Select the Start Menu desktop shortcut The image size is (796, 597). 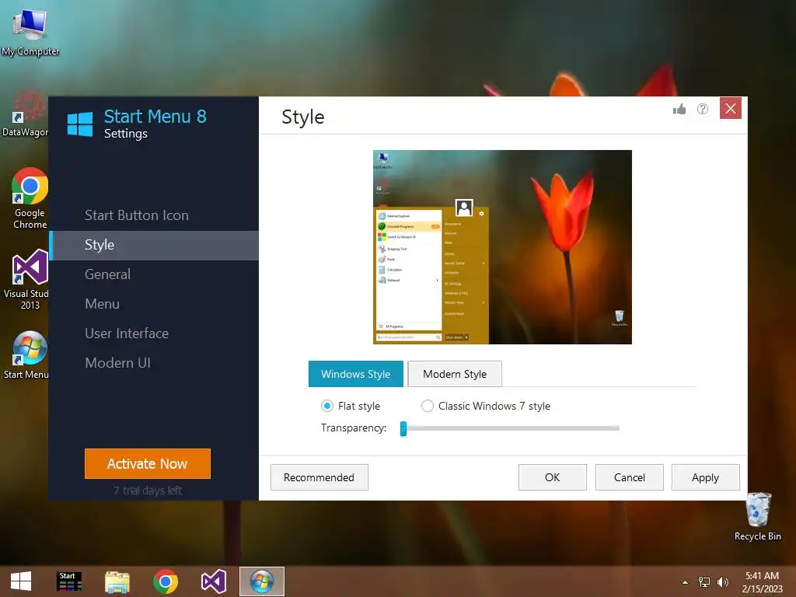[x=26, y=354]
